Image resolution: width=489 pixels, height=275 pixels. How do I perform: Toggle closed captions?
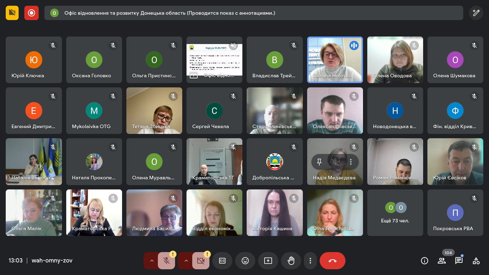click(x=222, y=261)
